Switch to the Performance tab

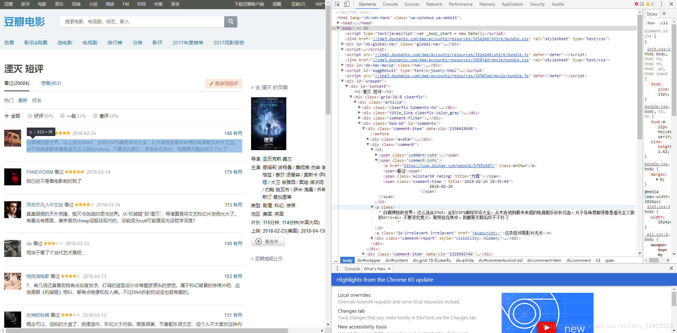coord(461,4)
